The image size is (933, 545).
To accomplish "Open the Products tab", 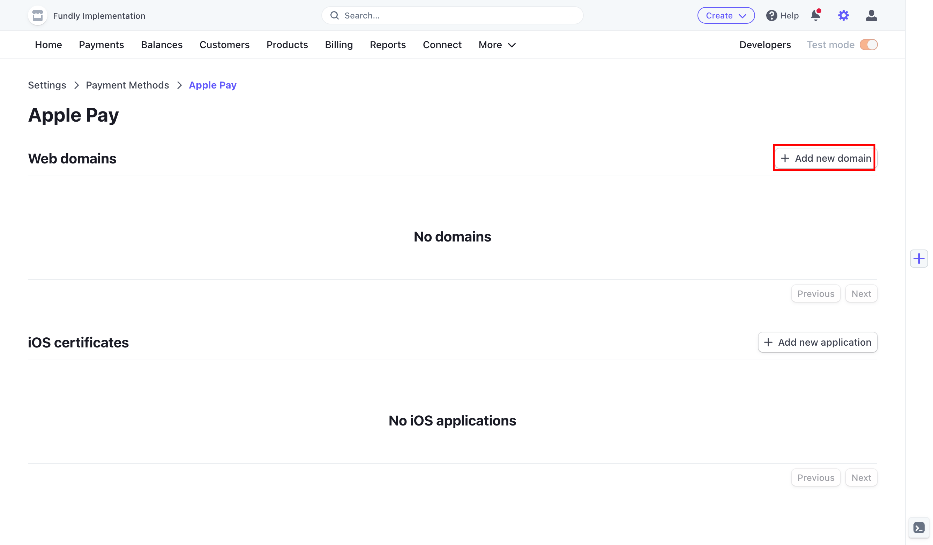I will point(287,45).
